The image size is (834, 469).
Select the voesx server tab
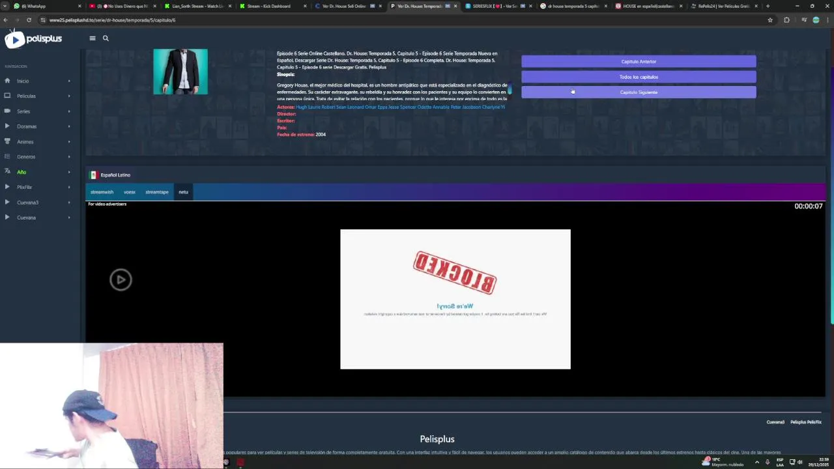130,192
